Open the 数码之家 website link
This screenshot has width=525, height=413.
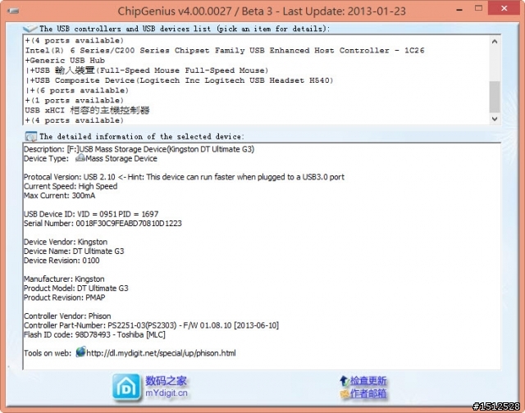coord(166,380)
